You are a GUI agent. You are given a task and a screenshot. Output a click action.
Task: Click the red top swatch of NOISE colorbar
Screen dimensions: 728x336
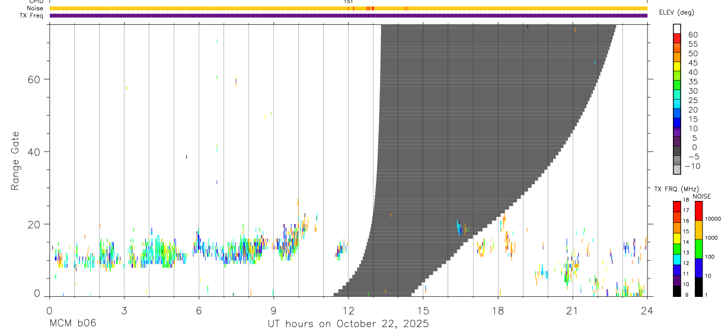pyautogui.click(x=698, y=210)
